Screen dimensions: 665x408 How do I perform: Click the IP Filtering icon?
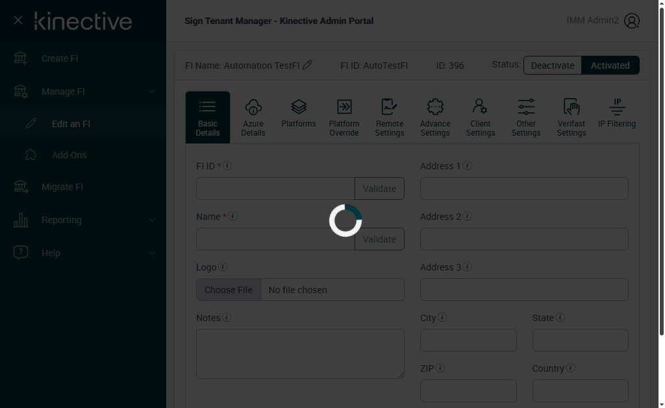tap(617, 107)
